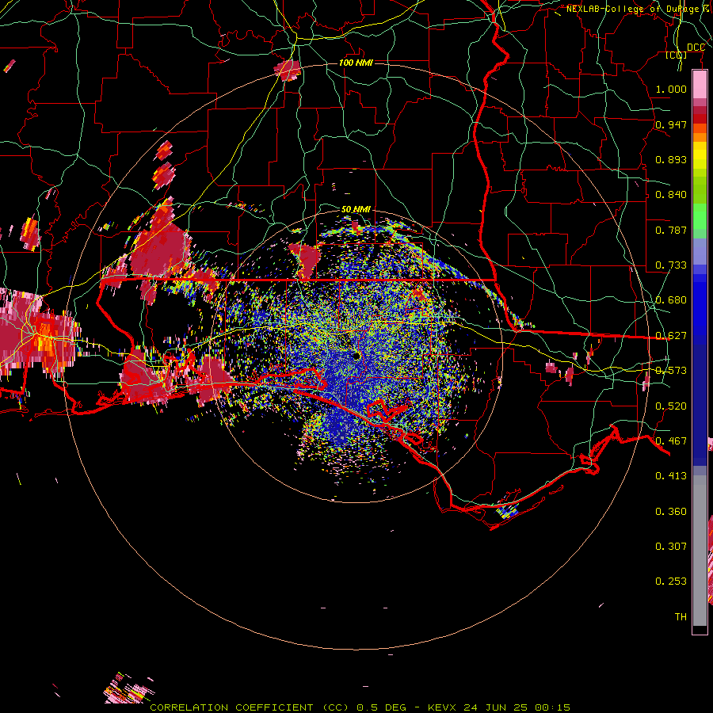The image size is (713, 713).
Task: Click the NEXLAB-College of DuPage label
Action: tap(632, 9)
